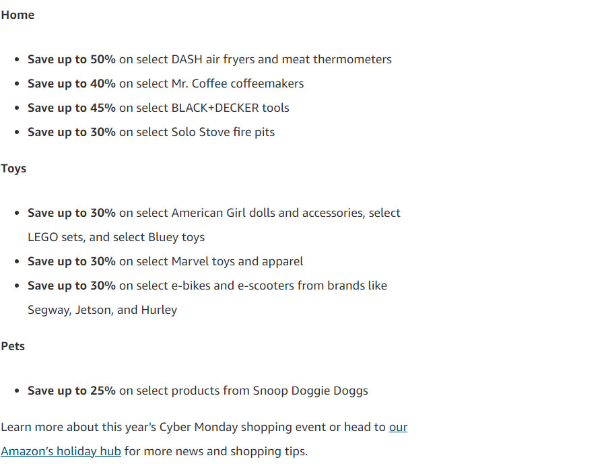Click 'for more news and shopping tips' text
The height and width of the screenshot is (464, 606).
tap(216, 451)
